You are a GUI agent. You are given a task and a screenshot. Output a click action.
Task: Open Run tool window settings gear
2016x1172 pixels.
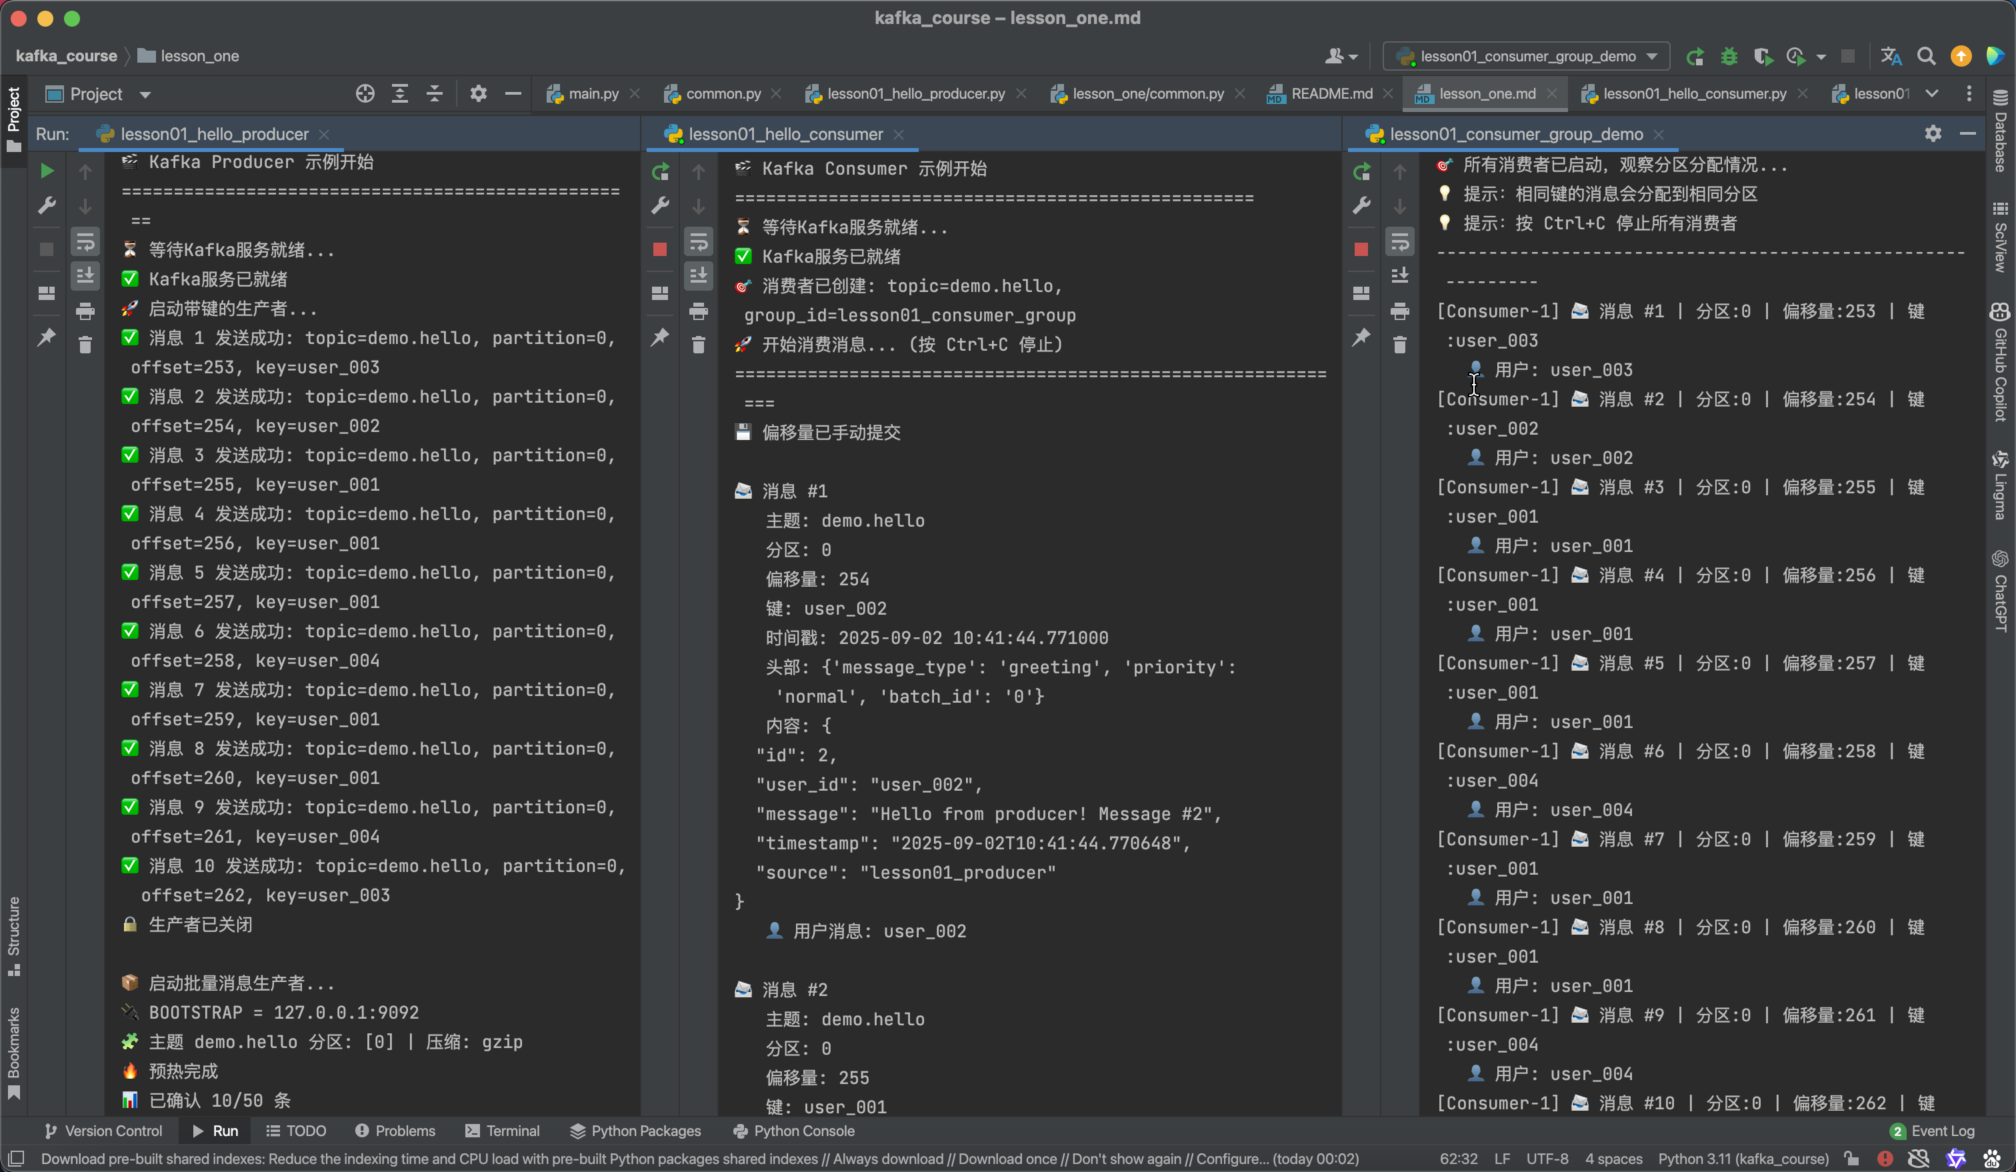click(1933, 133)
